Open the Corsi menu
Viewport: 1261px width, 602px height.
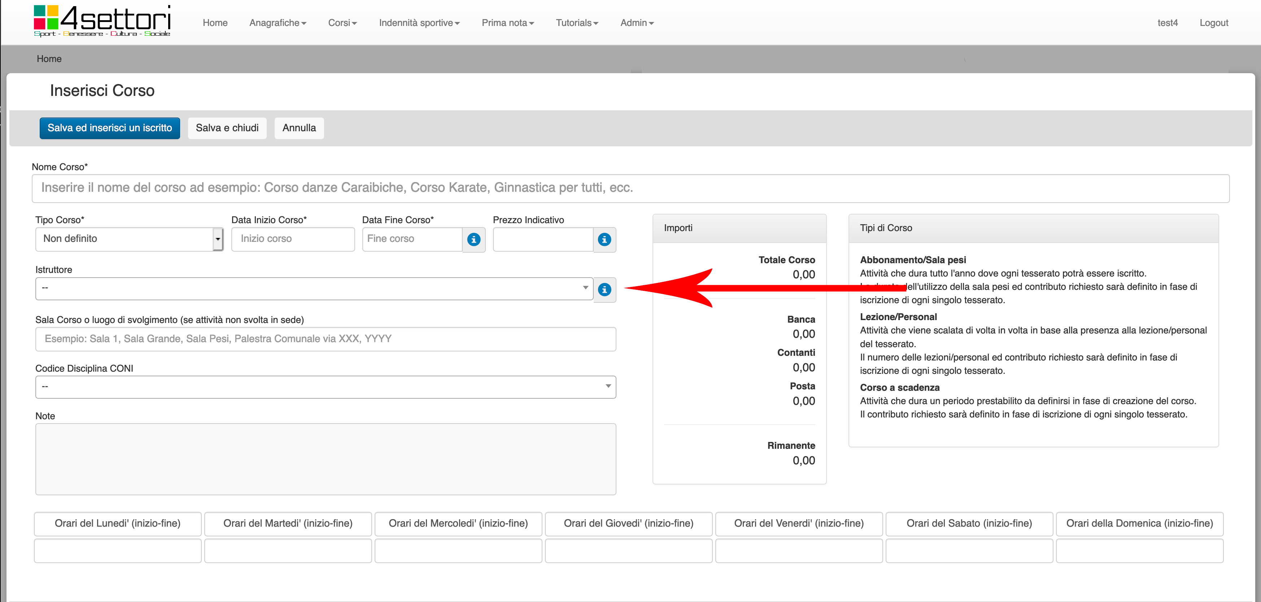(x=342, y=23)
